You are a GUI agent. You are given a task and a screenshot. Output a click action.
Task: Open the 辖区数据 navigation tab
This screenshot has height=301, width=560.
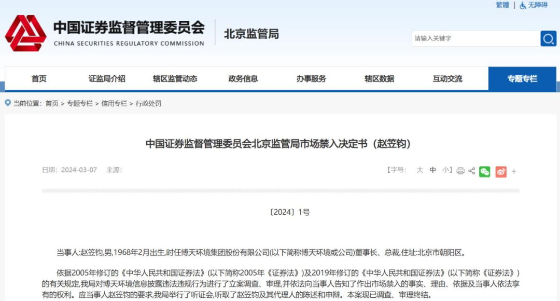click(x=379, y=79)
